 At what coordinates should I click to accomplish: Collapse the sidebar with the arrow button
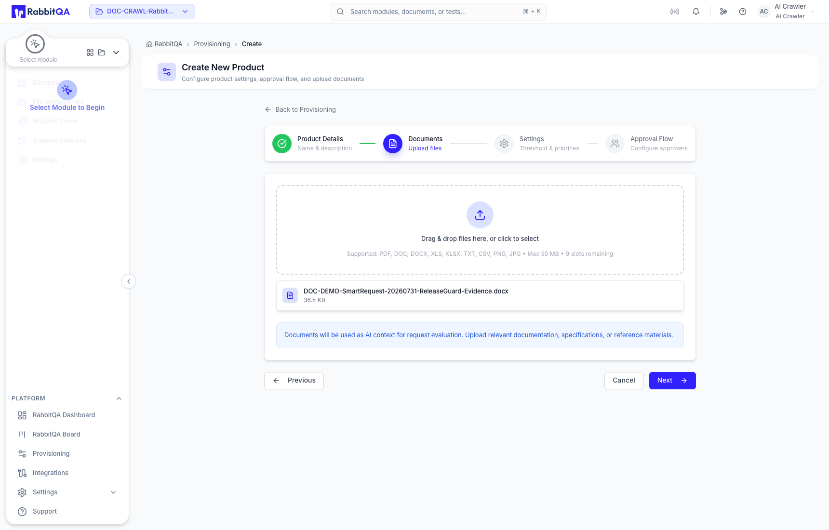129,281
